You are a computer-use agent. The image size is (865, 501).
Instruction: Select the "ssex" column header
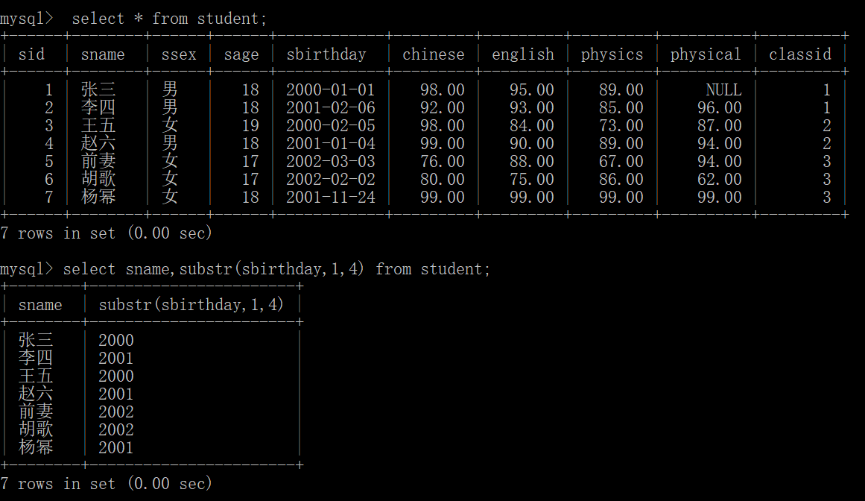coord(179,54)
